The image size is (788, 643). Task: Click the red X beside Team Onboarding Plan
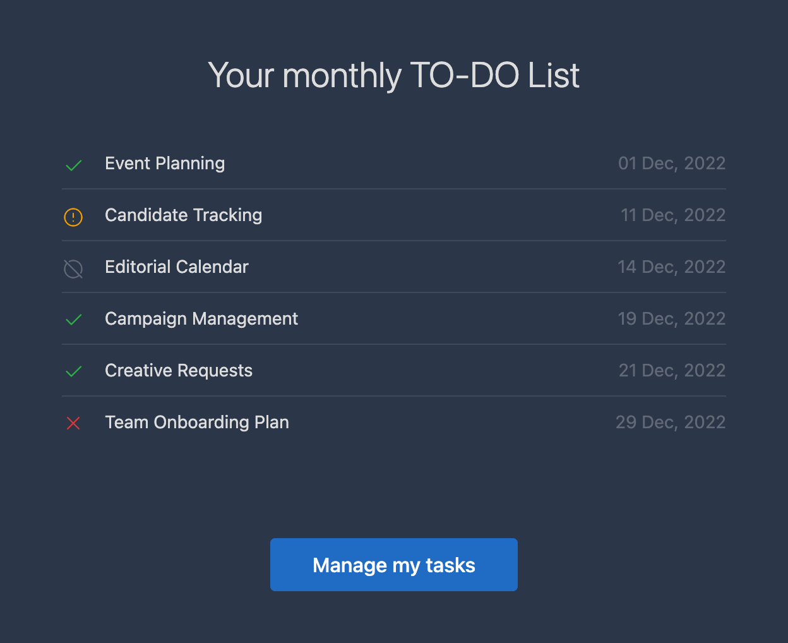73,423
